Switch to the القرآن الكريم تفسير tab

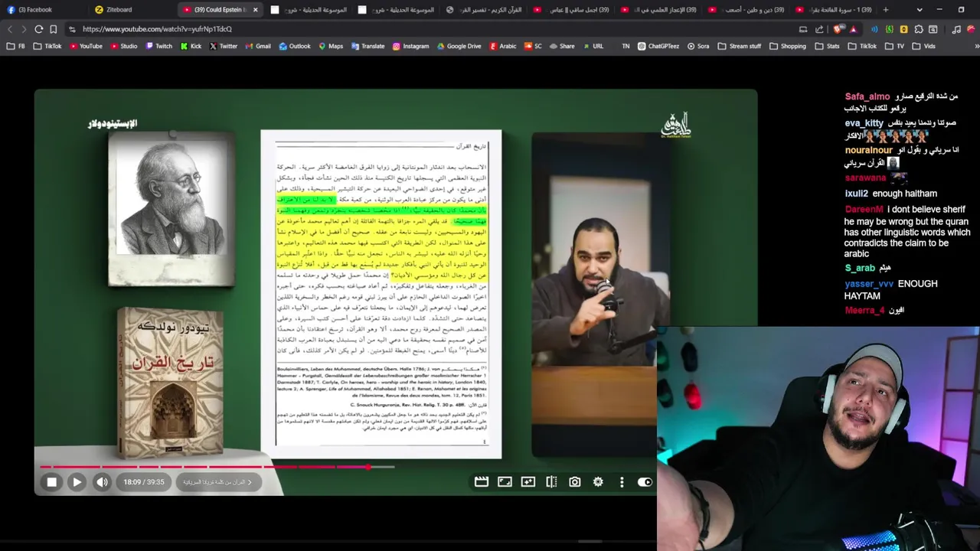484,10
